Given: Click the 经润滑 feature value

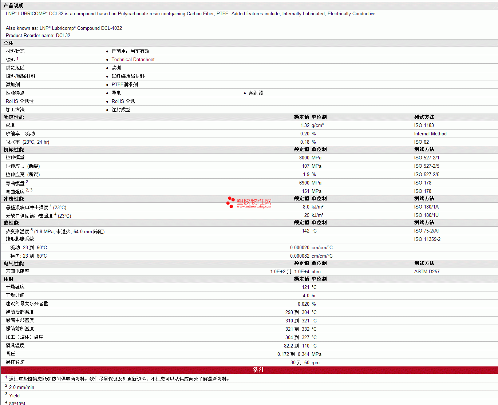Looking at the screenshot, I should pos(256,93).
